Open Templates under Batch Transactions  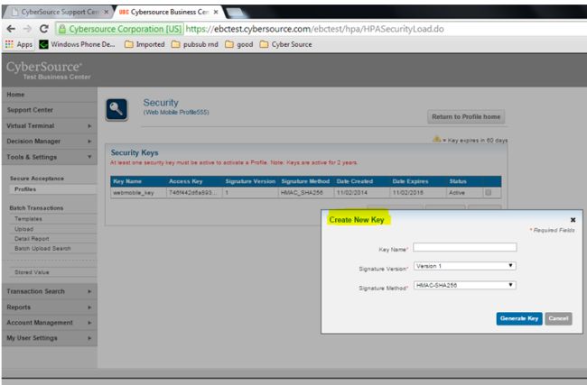52,219
